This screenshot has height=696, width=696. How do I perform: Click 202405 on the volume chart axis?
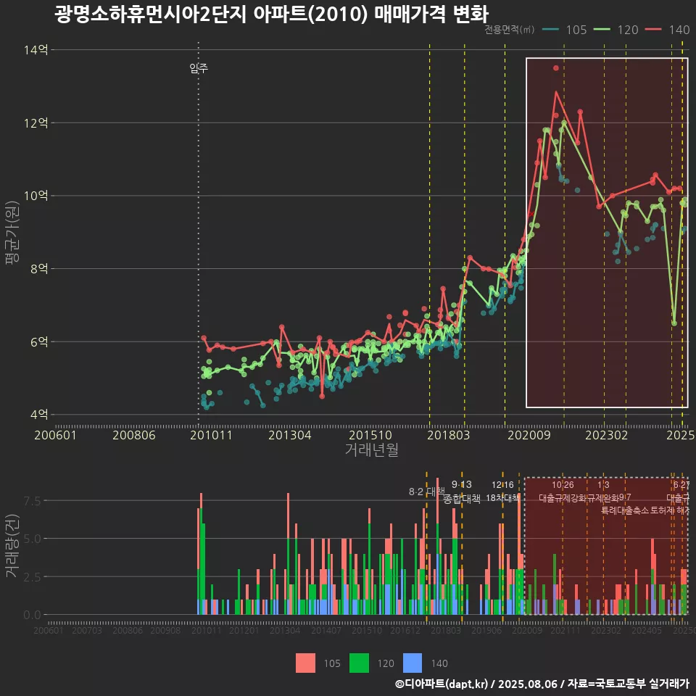pos(647,630)
